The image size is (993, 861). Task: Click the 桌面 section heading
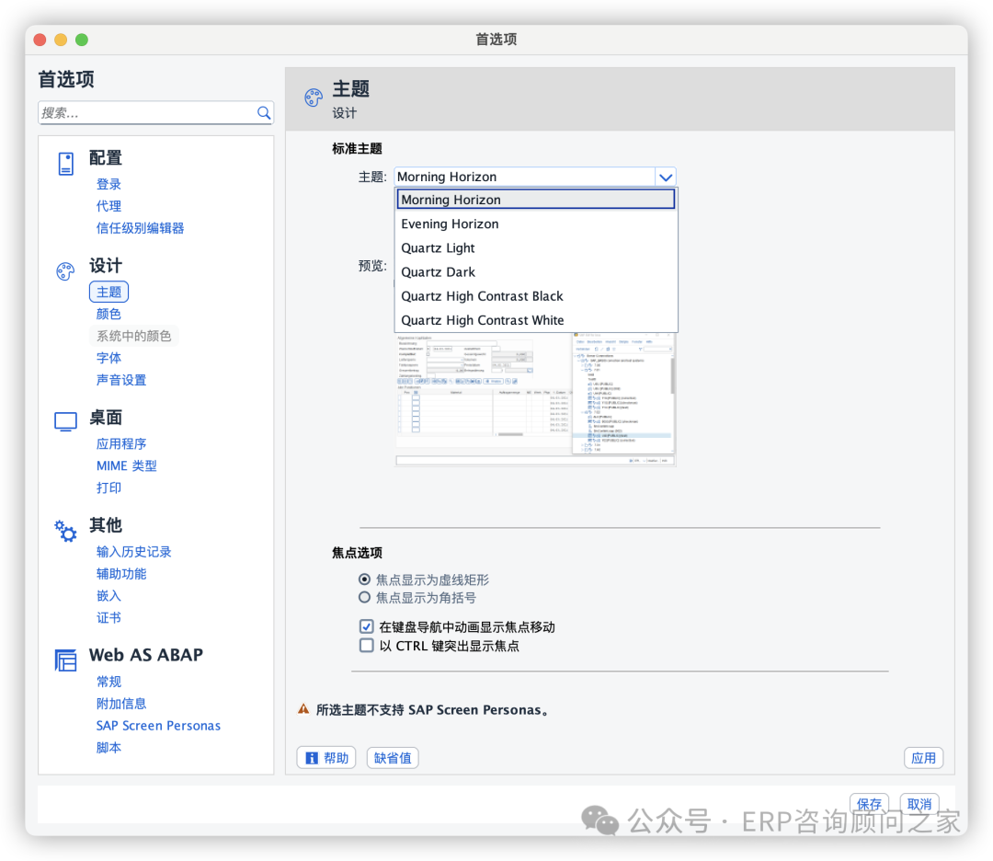click(105, 418)
